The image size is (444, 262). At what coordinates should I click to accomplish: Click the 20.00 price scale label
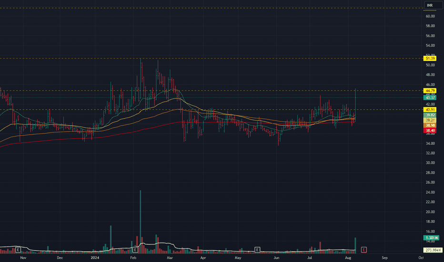pos(430,212)
